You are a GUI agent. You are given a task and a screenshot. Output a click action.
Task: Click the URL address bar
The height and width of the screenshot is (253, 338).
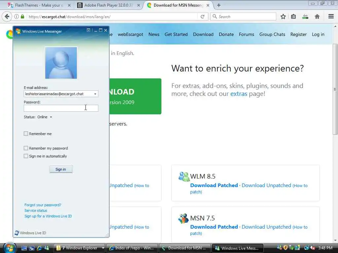(112, 16)
